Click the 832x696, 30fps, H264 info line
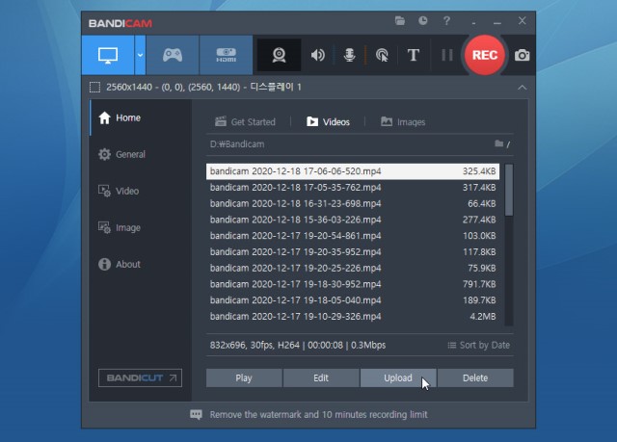This screenshot has width=617, height=442. (298, 345)
